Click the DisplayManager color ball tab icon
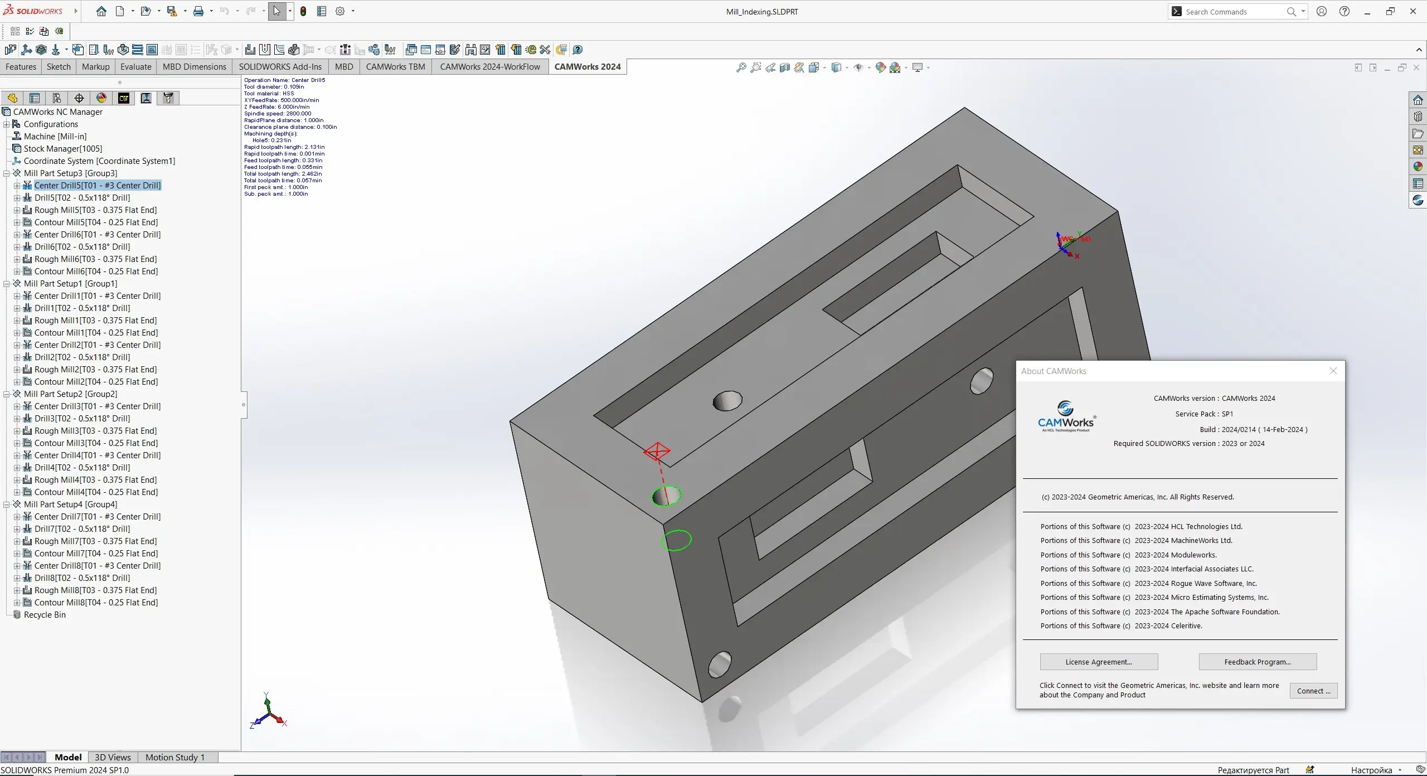 [x=101, y=98]
